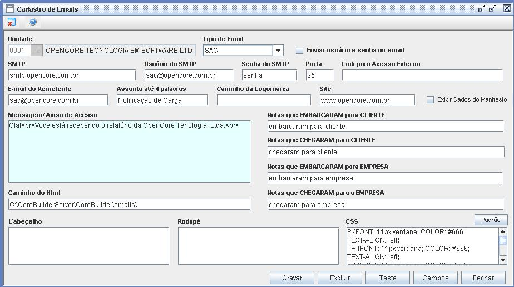The height and width of the screenshot is (287, 514).
Task: Open the help question-mark icon
Action: (x=33, y=22)
